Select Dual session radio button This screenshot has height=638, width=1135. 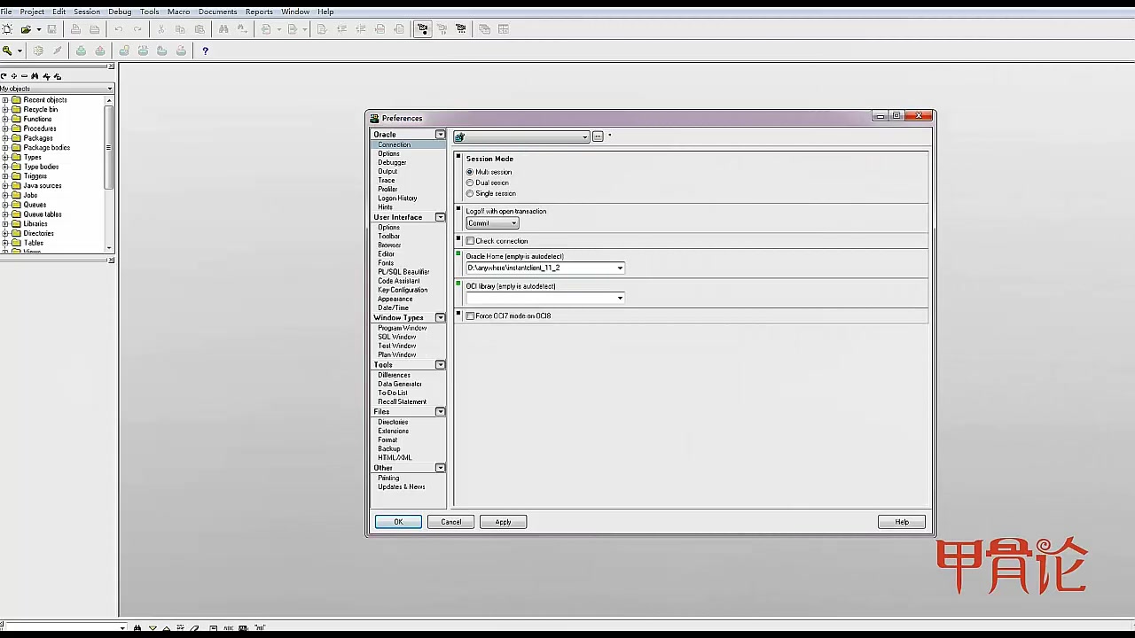470,183
